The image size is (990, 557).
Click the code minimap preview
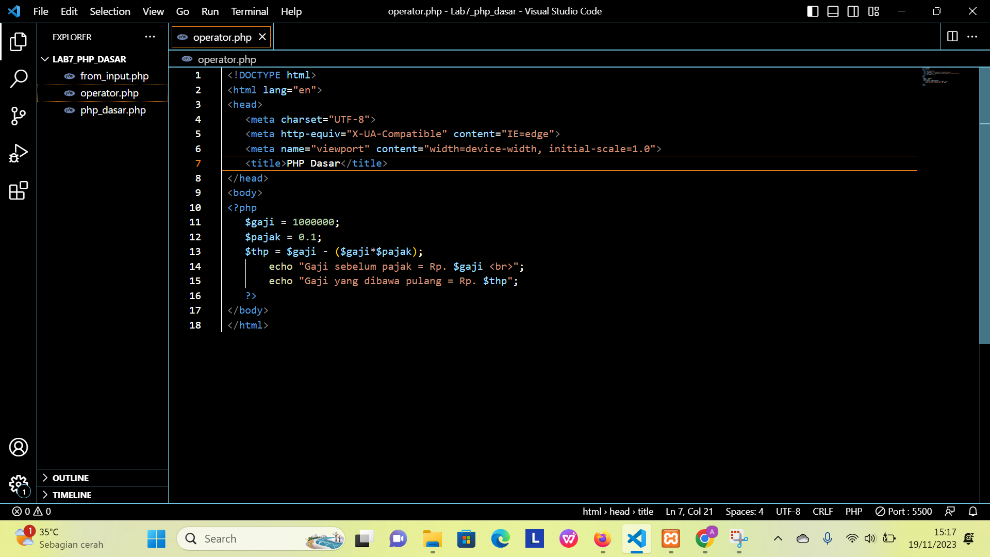(942, 76)
